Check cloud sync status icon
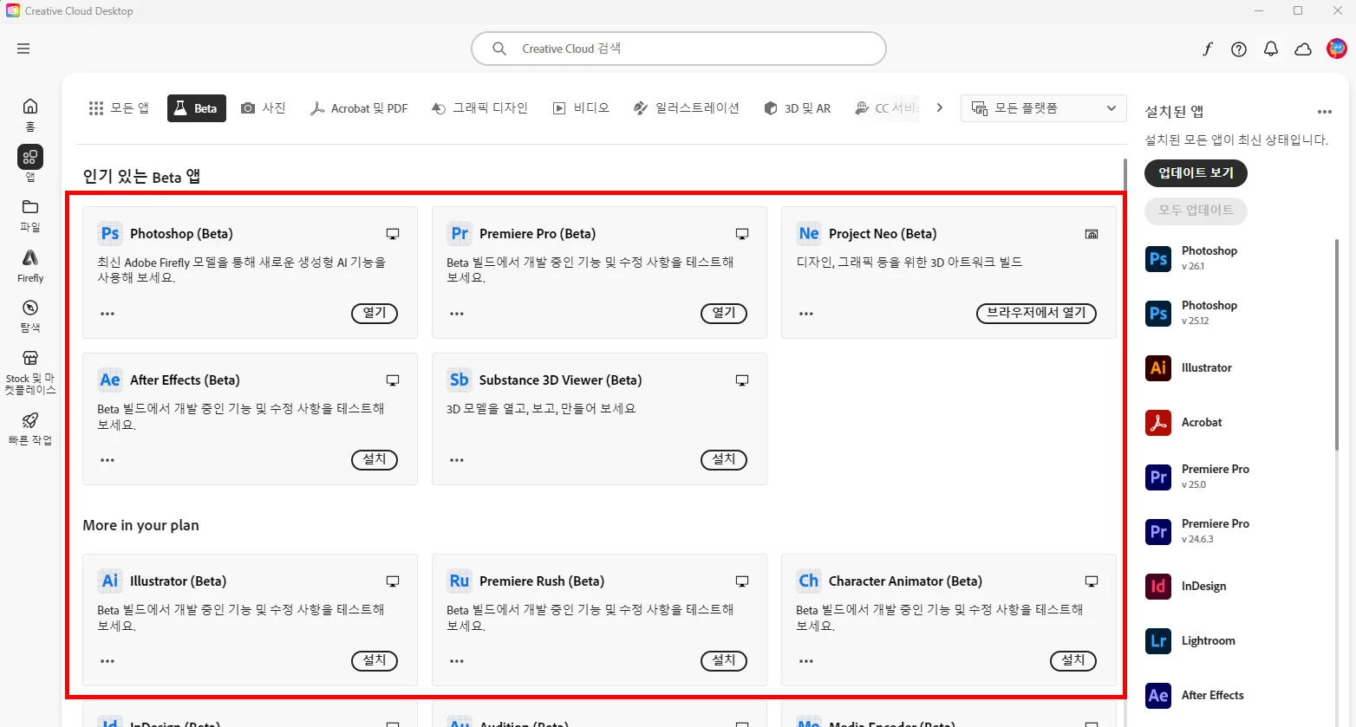Image resolution: width=1356 pixels, height=727 pixels. coord(1303,49)
